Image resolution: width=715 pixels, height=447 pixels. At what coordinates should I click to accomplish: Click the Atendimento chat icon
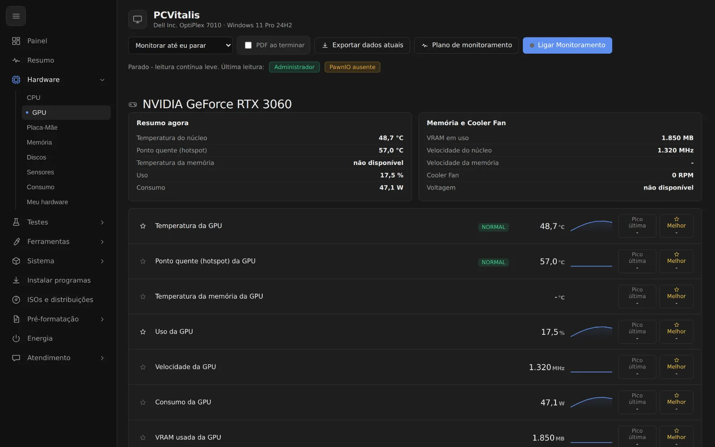(16, 358)
